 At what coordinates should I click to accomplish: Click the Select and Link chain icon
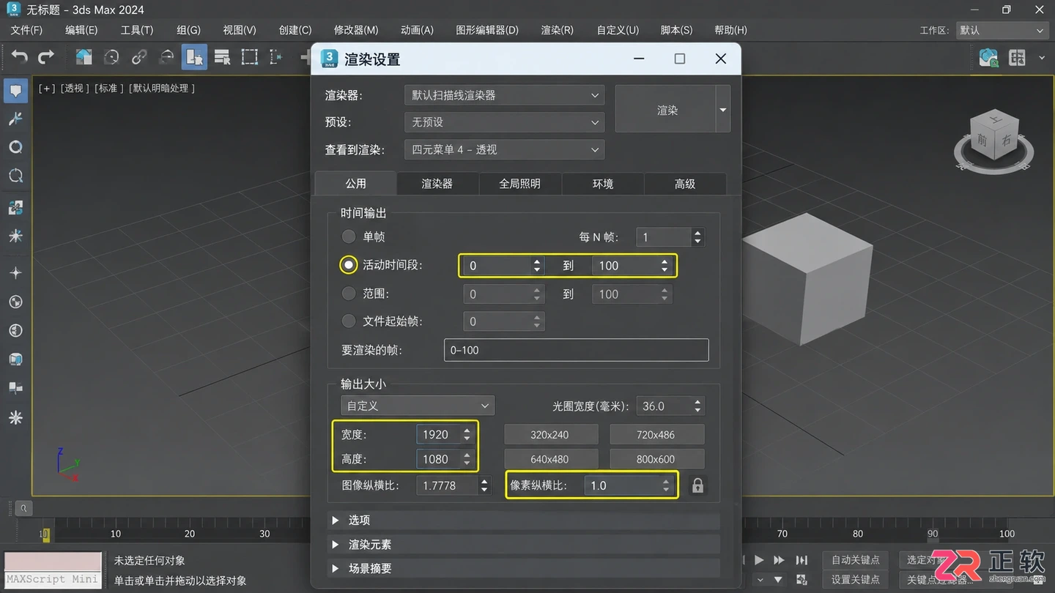pos(139,57)
